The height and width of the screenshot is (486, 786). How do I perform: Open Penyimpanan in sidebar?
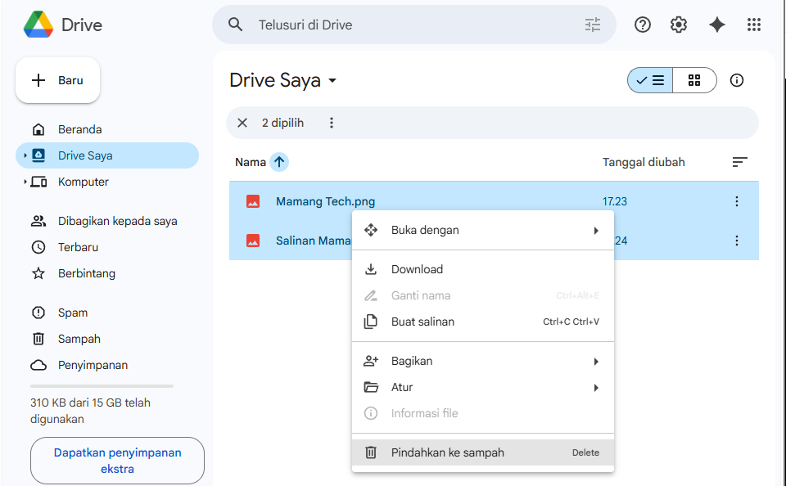(107, 365)
